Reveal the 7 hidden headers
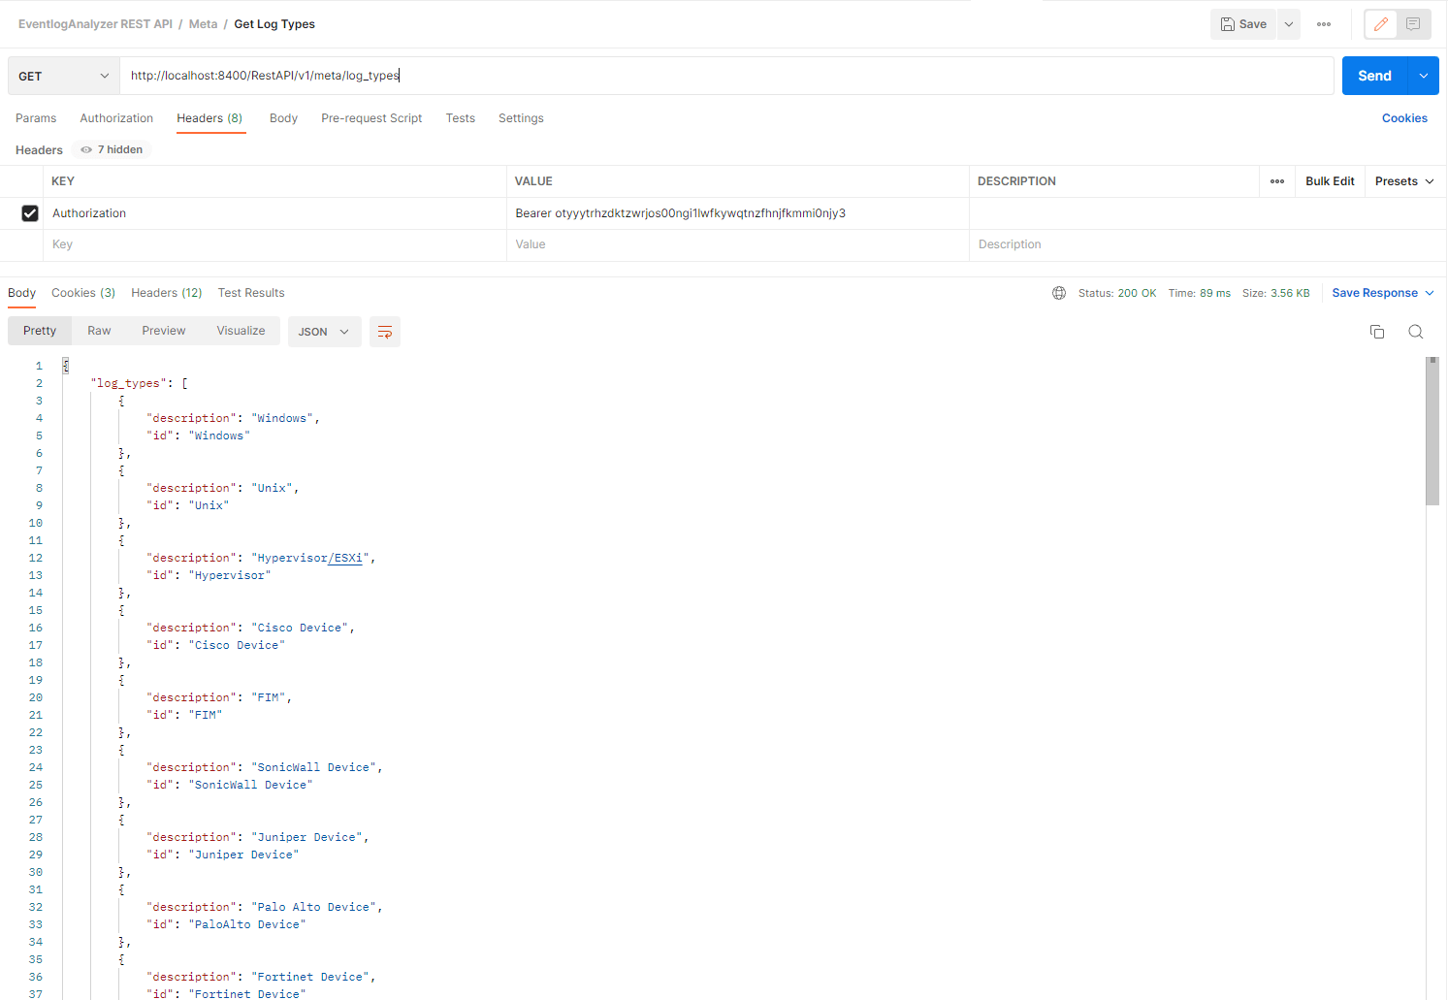Viewport: 1448px width, 1000px height. [111, 149]
